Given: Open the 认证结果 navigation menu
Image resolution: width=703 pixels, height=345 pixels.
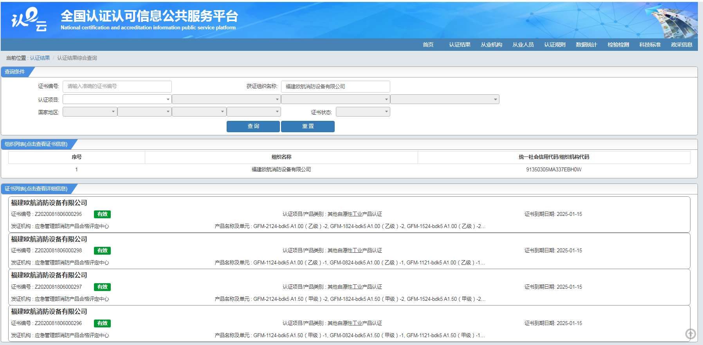Looking at the screenshot, I should tap(460, 45).
